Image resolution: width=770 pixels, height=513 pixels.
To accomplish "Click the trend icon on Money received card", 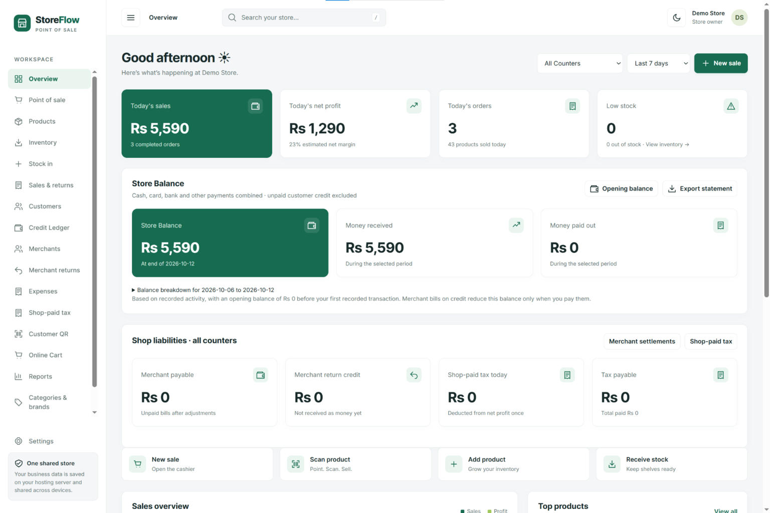I will [516, 225].
